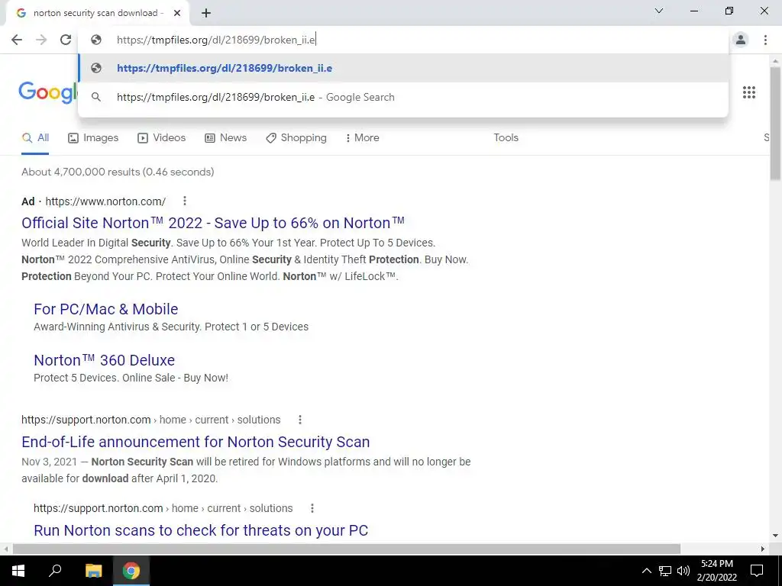Screen dimensions: 782x586
Task: Open Run Norton scans to check for threats
Action: pyautogui.click(x=201, y=530)
